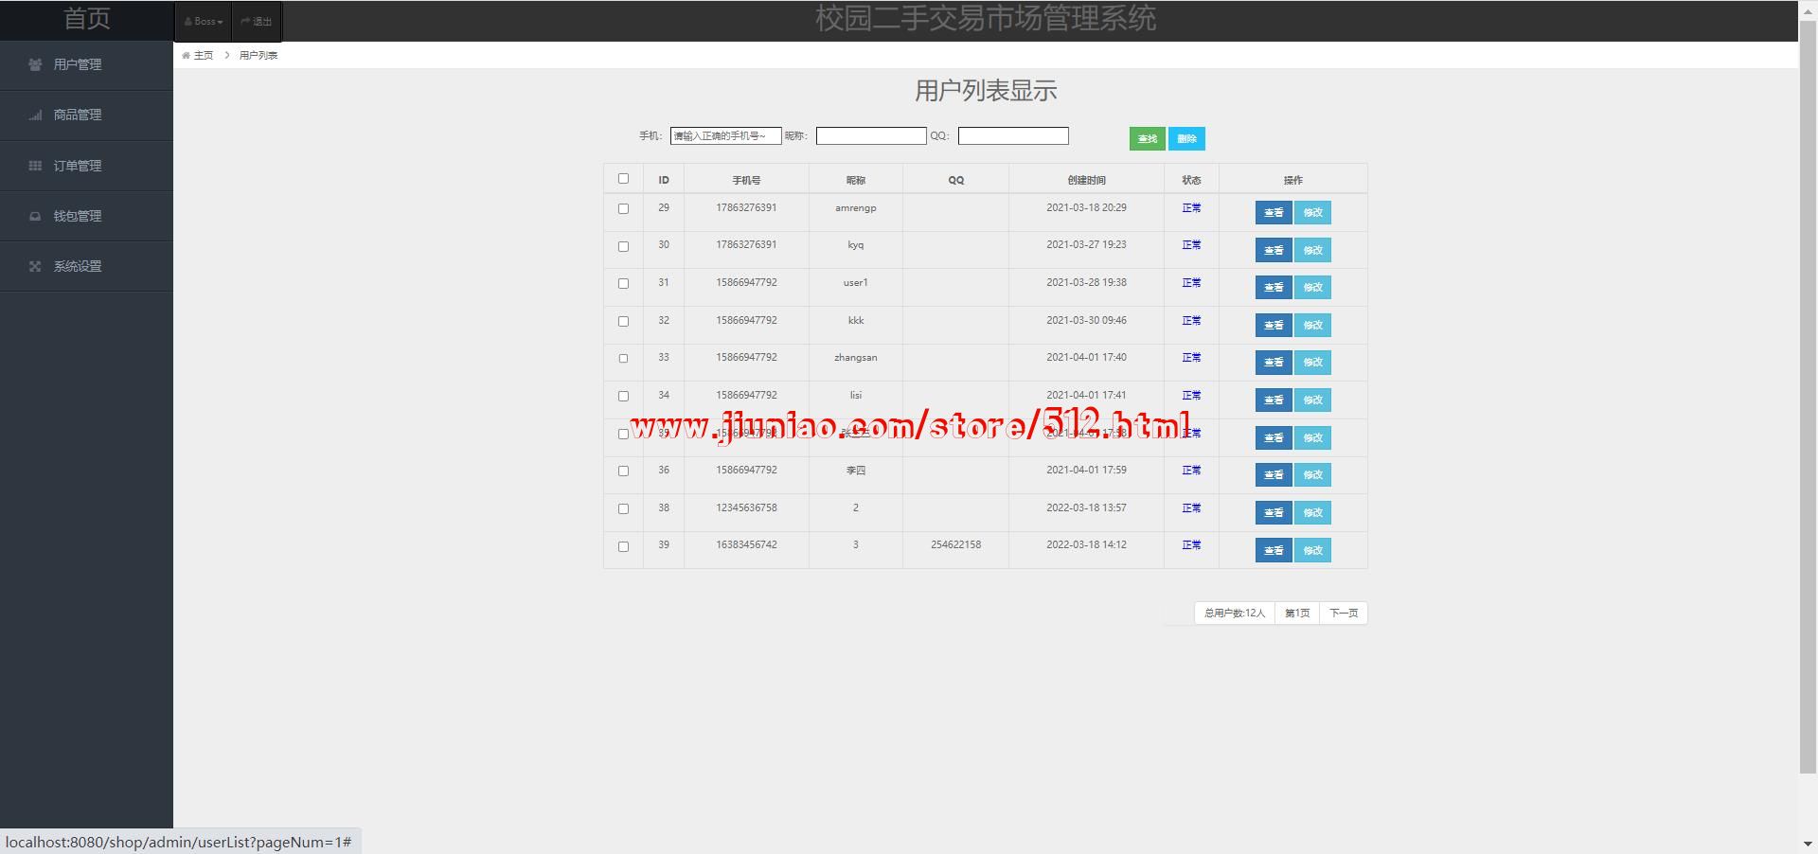The width and height of the screenshot is (1818, 854).
Task: Click the creation time 2022-03-18 14:12
Action: pyautogui.click(x=1086, y=544)
